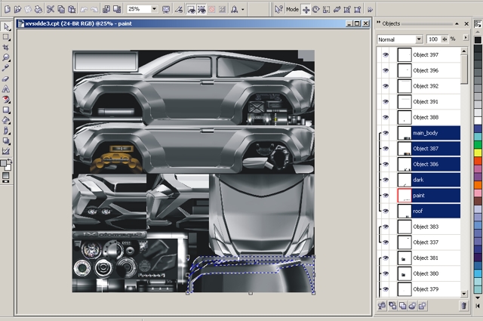Select the Rotate mode icon
Screen dimensions: 483x321
[315, 9]
